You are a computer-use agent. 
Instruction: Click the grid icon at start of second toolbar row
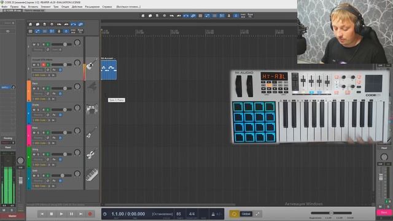point(30,31)
